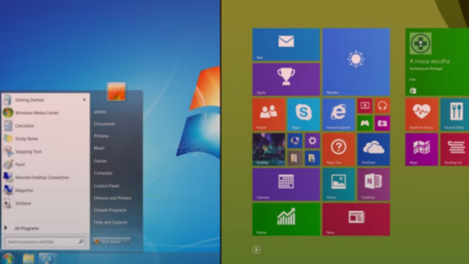Open the Health & Fitness tile

click(x=421, y=114)
